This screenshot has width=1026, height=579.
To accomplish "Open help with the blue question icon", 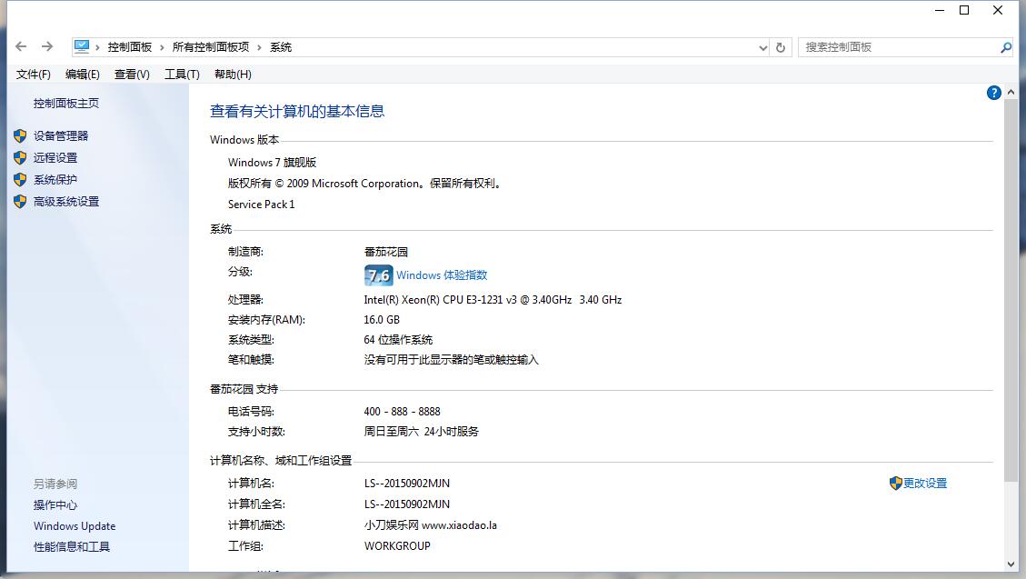I will (993, 93).
